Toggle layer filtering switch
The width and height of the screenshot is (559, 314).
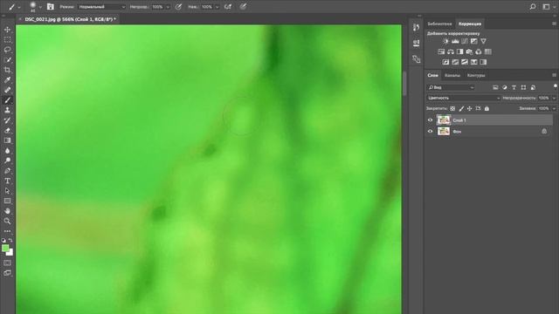point(556,86)
